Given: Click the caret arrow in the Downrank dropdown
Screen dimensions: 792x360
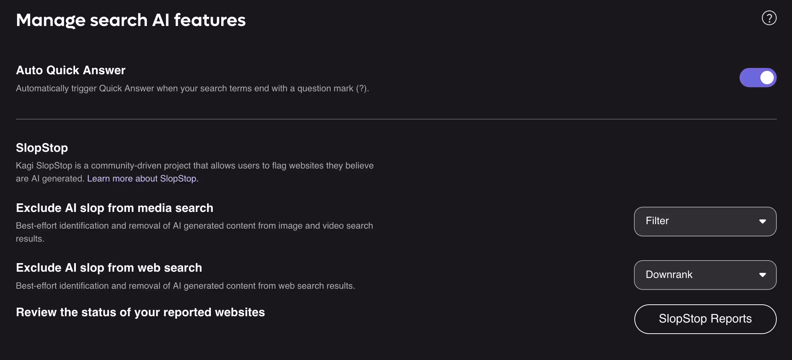Looking at the screenshot, I should tap(762, 275).
